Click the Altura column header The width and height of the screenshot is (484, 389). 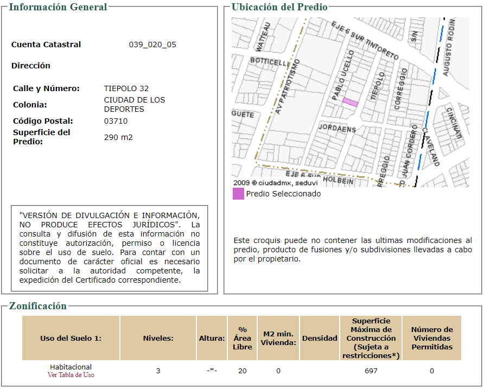pos(212,338)
